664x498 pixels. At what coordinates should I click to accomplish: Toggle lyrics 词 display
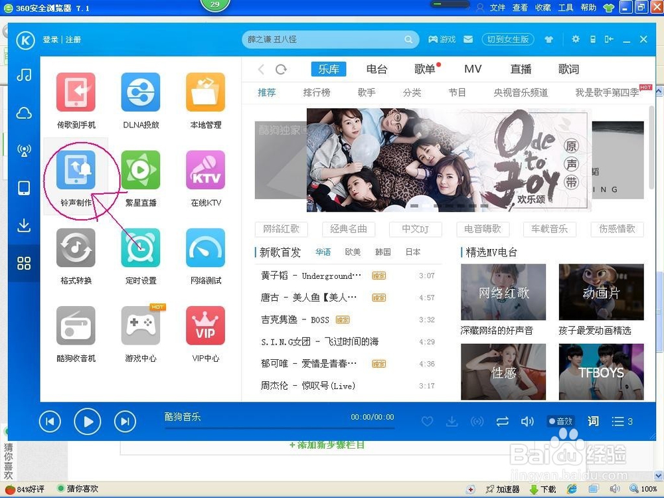pyautogui.click(x=593, y=421)
